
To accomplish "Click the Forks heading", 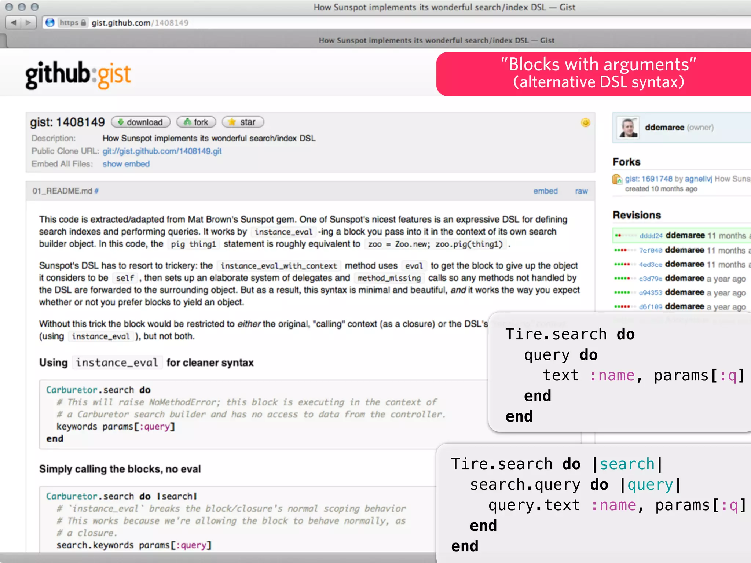I will (626, 162).
